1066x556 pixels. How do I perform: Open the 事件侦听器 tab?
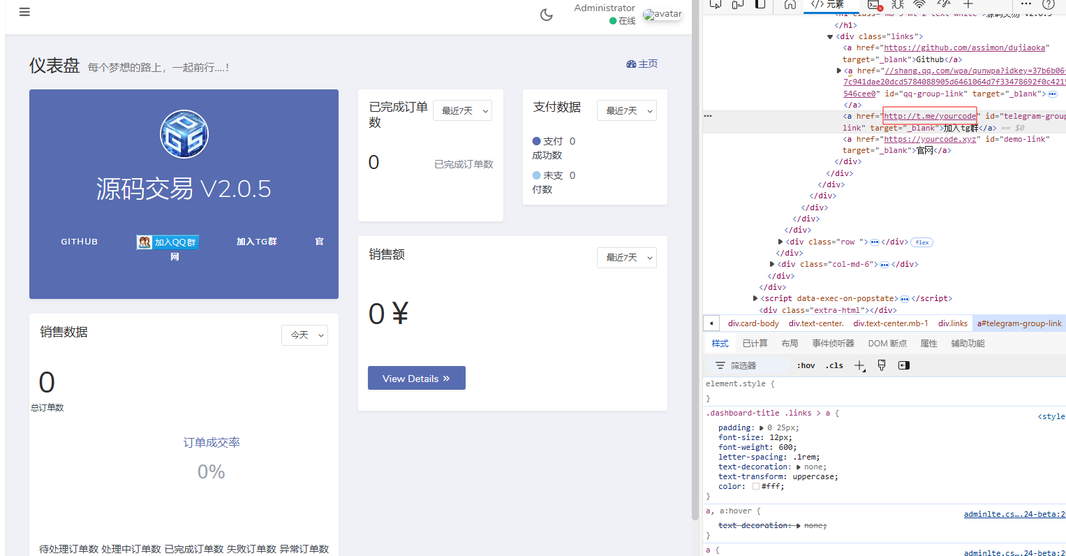pos(833,343)
